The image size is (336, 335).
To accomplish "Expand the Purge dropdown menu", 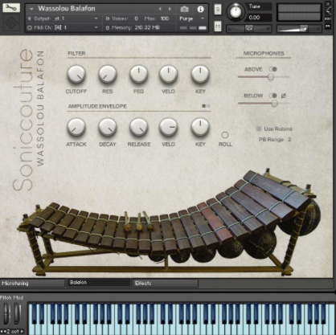I will click(191, 18).
